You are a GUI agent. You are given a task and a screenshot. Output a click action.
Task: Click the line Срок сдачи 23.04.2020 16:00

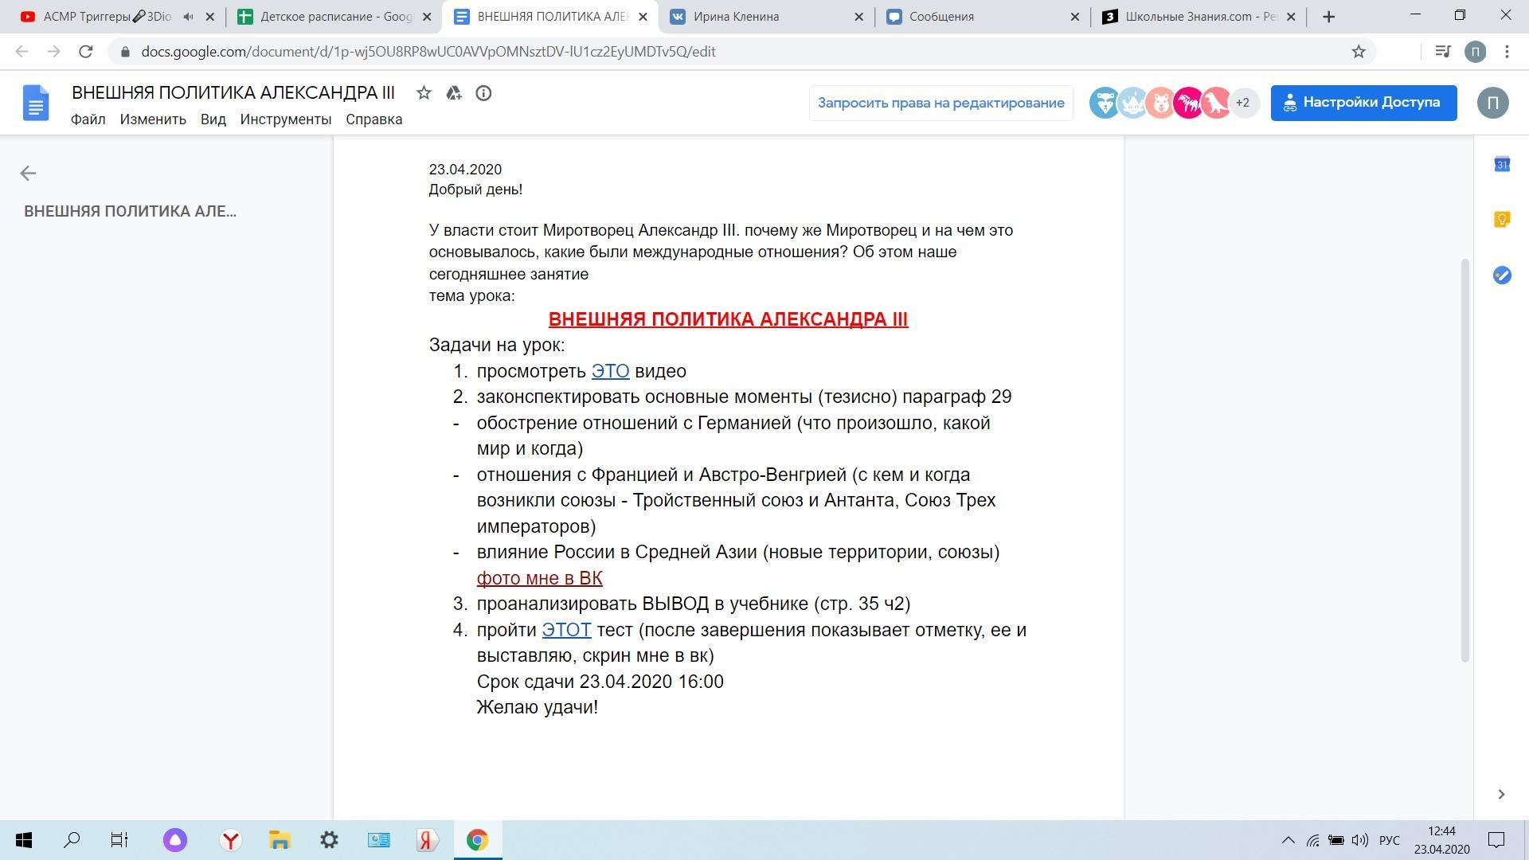pos(600,682)
